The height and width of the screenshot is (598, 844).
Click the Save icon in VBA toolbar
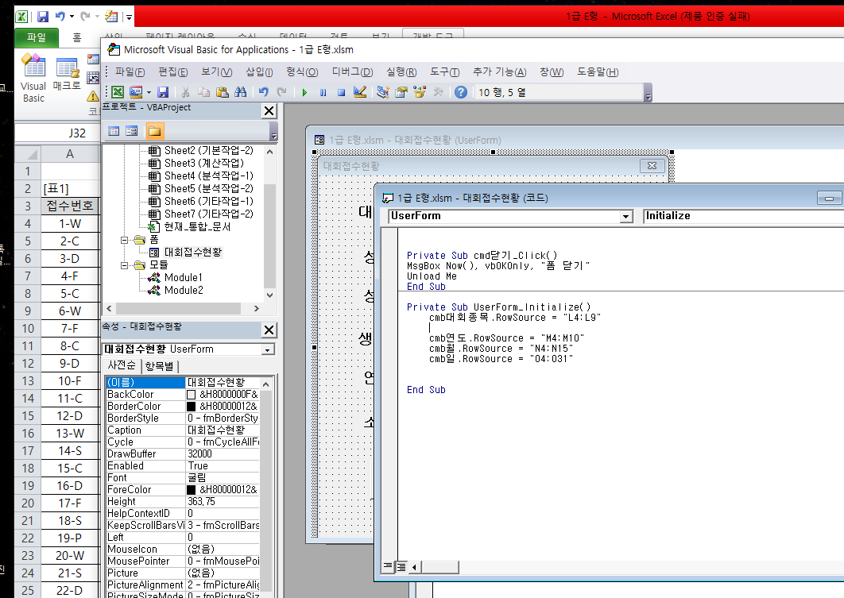[x=163, y=92]
